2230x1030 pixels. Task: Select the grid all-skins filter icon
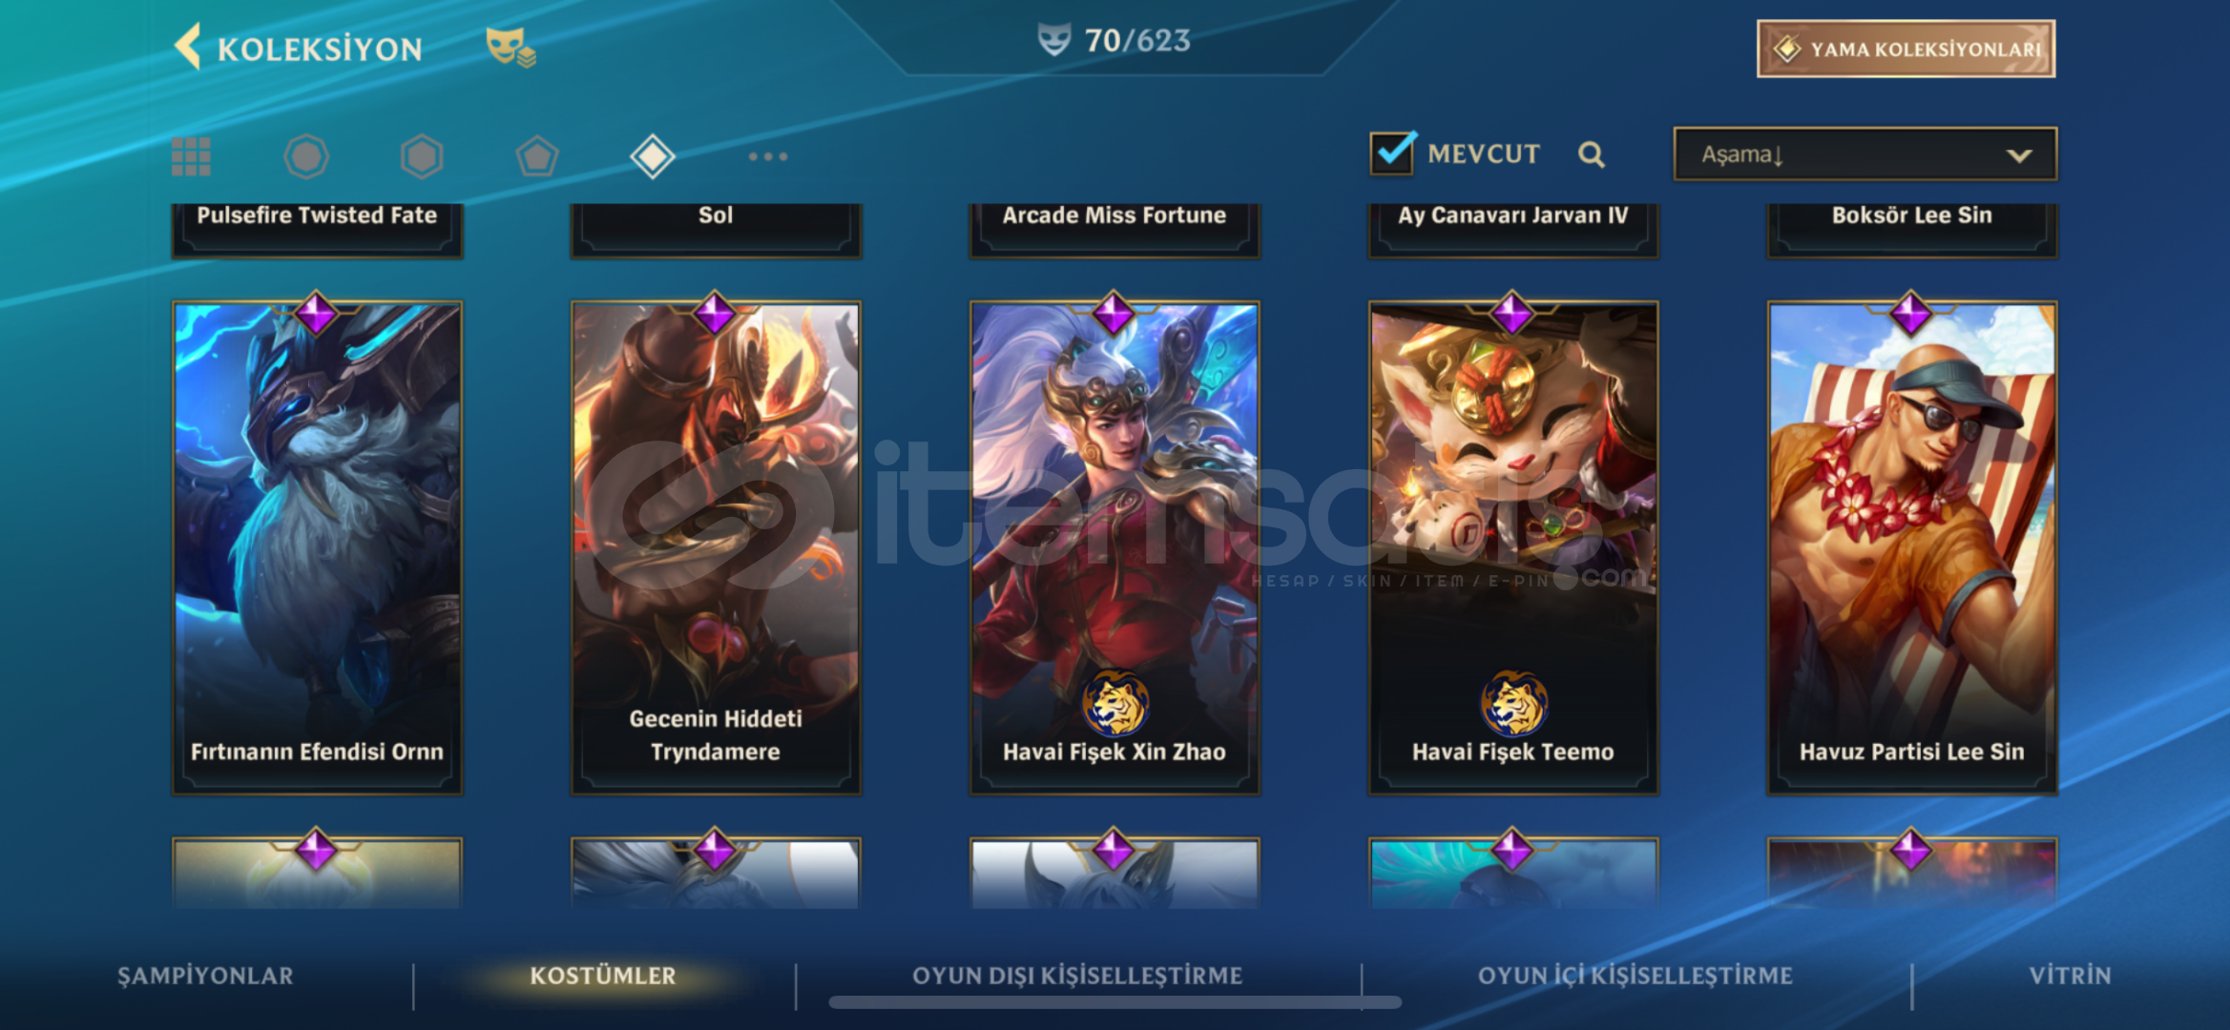pos(191,156)
